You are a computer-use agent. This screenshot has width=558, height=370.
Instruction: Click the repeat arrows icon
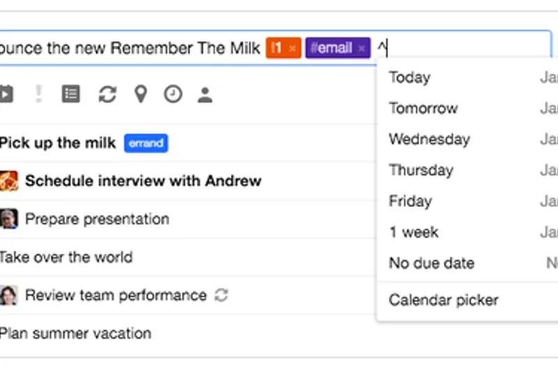pos(107,95)
